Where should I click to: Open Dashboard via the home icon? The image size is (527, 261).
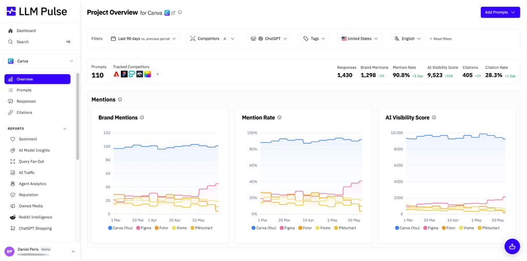point(10,30)
